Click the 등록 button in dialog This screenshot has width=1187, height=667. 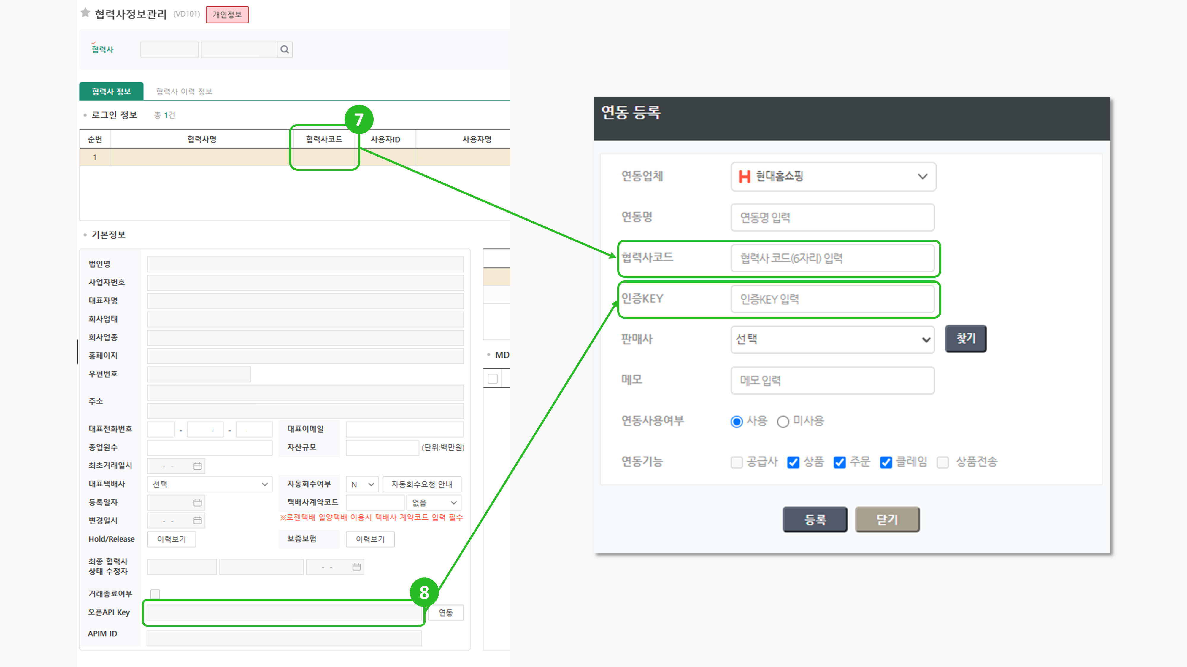point(815,519)
